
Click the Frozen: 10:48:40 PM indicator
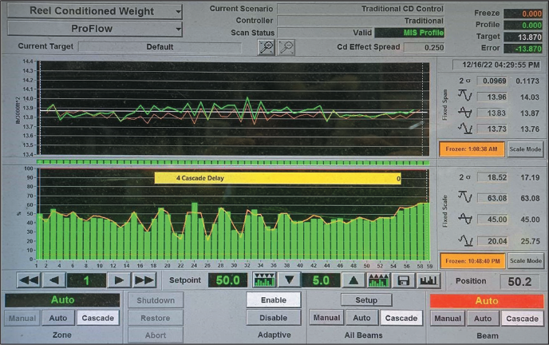point(472,261)
